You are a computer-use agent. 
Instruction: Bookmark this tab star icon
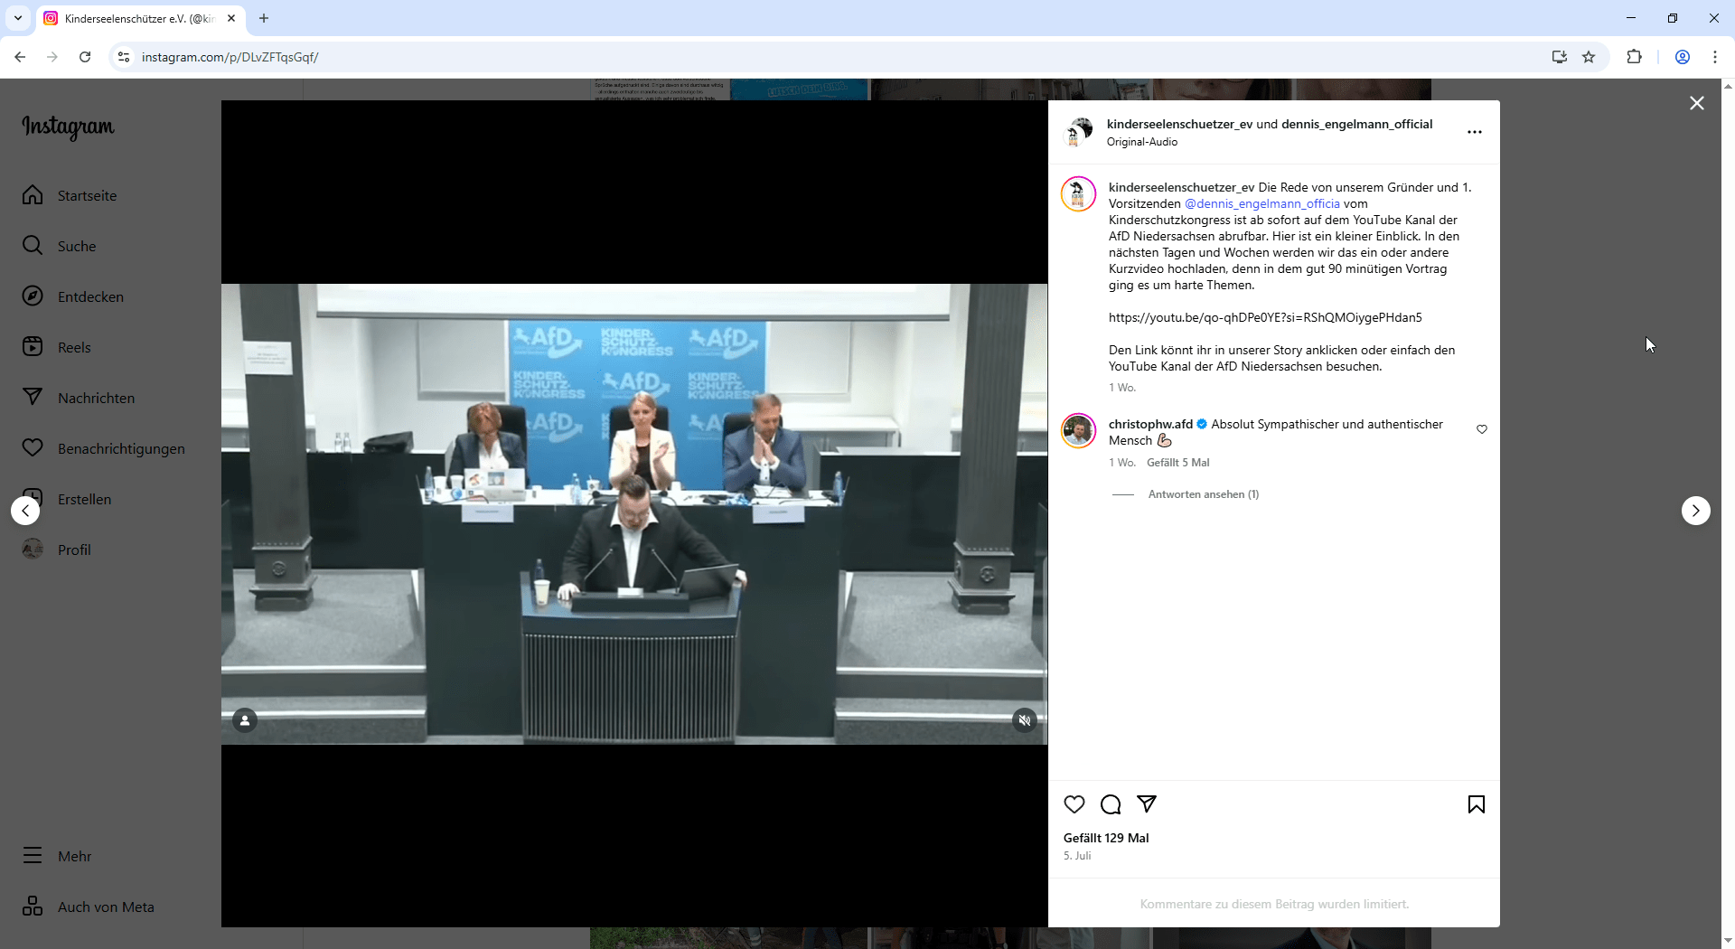(1589, 57)
